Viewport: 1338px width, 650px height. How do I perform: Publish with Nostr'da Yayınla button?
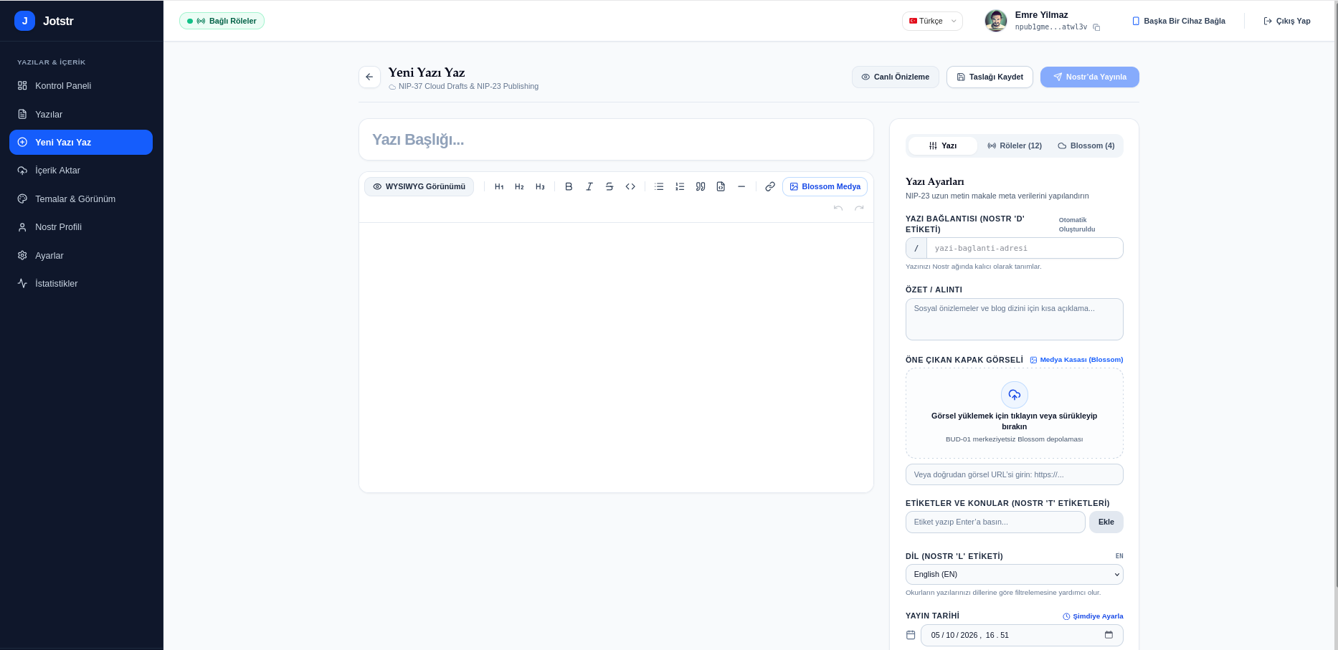tap(1090, 77)
